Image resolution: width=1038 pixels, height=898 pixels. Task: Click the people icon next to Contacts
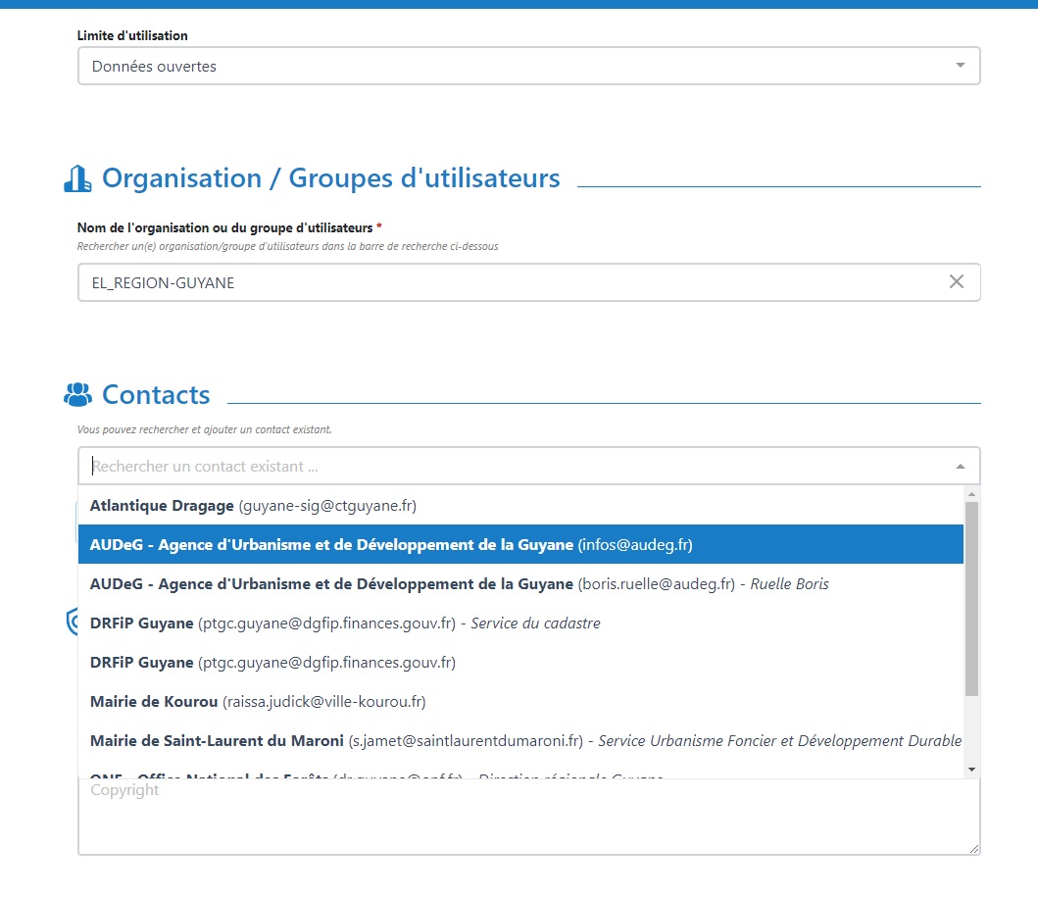(77, 394)
